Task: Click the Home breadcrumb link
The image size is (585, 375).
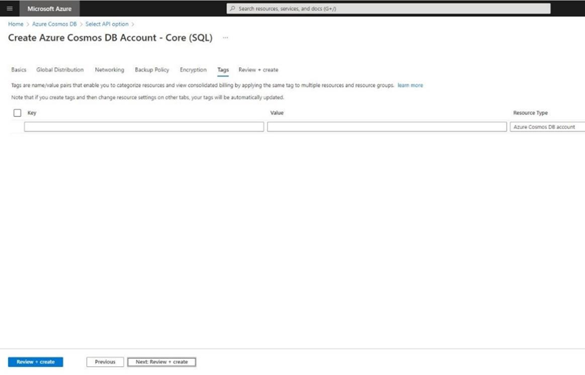Action: [x=15, y=24]
